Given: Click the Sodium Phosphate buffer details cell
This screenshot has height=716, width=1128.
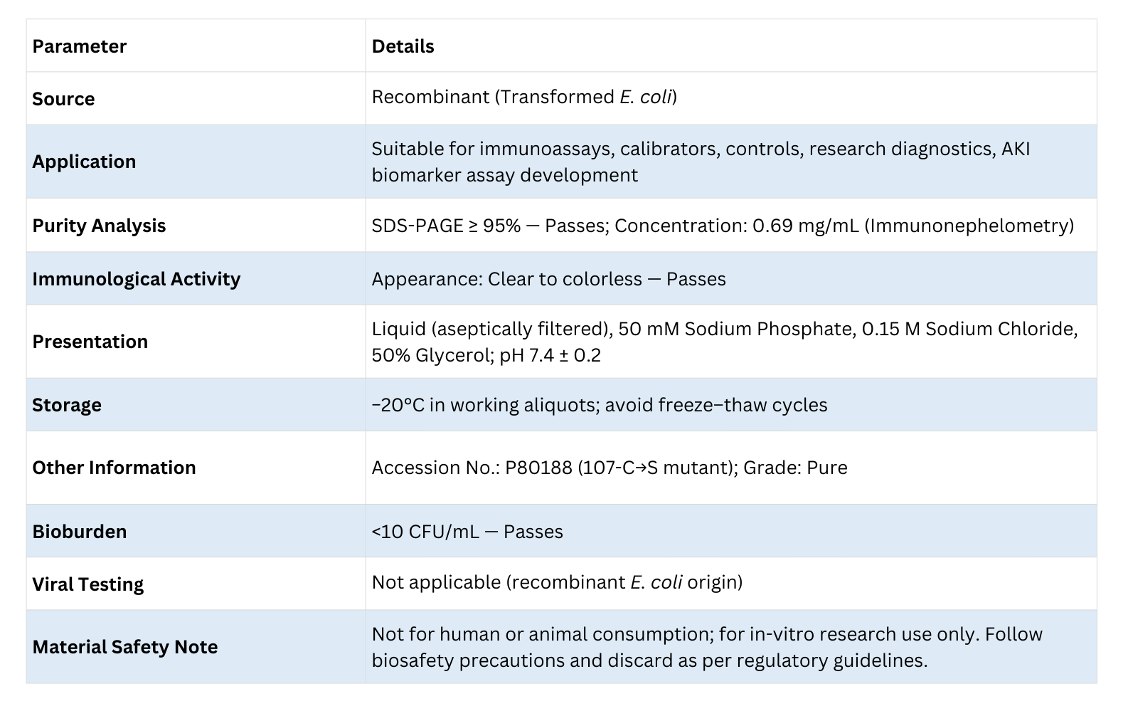Looking at the screenshot, I should tap(724, 342).
